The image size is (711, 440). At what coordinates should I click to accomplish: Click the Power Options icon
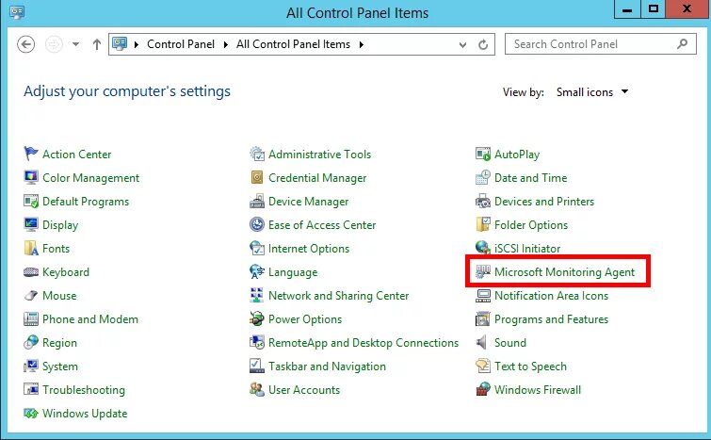tap(257, 318)
